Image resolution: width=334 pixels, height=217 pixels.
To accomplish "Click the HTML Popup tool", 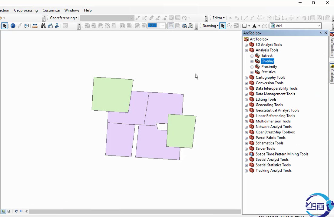I will (26, 26).
